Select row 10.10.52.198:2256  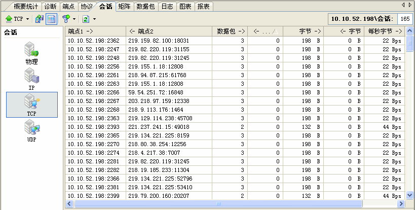pyautogui.click(x=235, y=66)
